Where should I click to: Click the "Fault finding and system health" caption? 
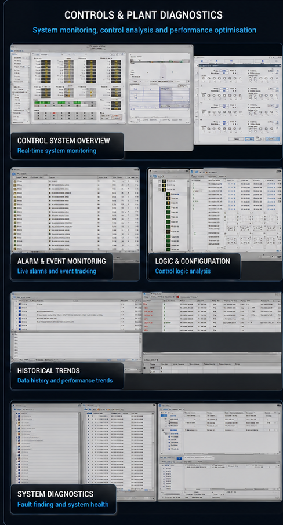click(63, 505)
